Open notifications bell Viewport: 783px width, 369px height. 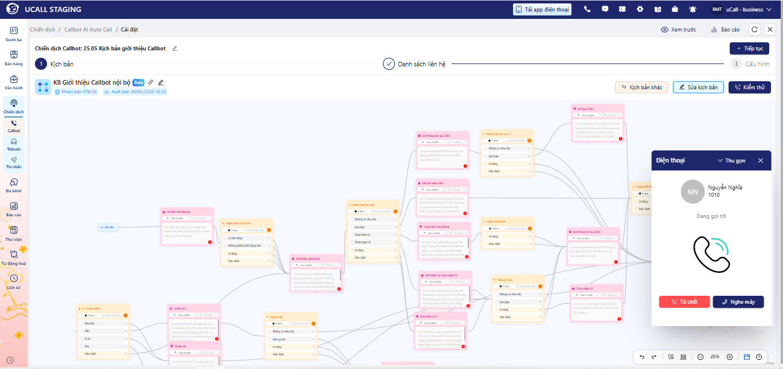[x=693, y=9]
